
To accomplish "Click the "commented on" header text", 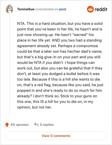I will [x=47, y=9].
